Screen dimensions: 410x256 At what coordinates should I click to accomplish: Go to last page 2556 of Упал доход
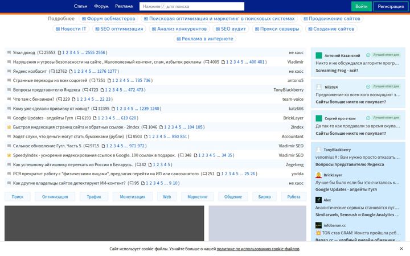[100, 52]
